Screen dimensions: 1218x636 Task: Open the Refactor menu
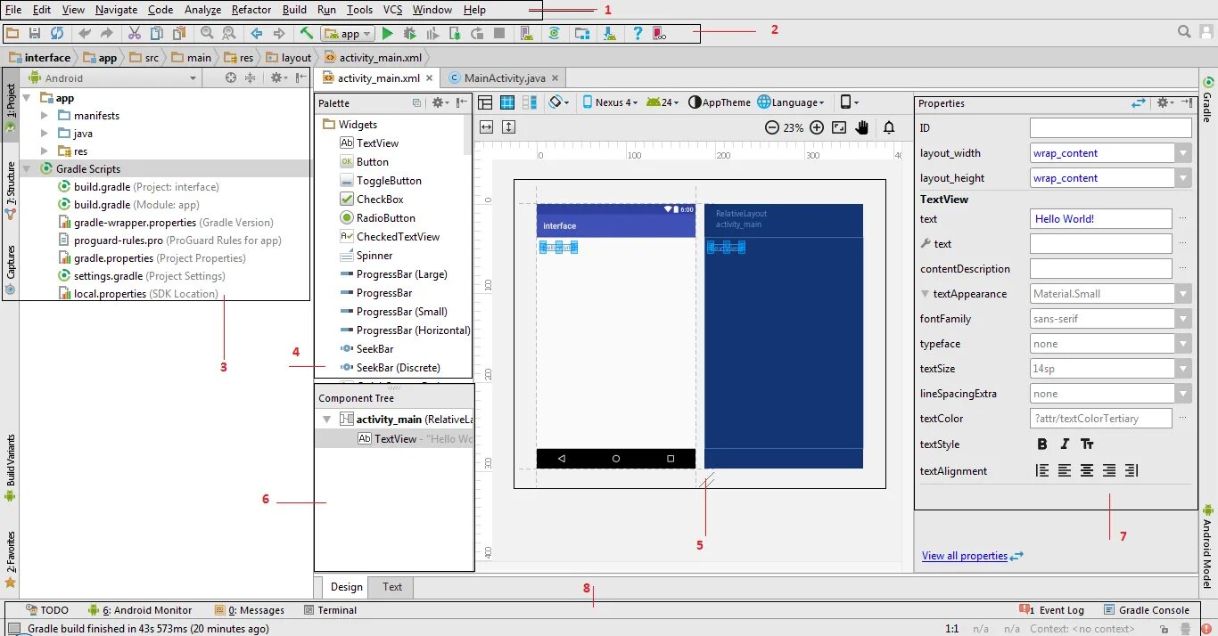click(x=251, y=10)
